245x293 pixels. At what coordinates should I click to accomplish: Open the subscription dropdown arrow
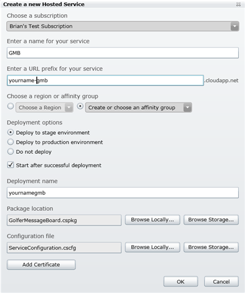click(235, 26)
